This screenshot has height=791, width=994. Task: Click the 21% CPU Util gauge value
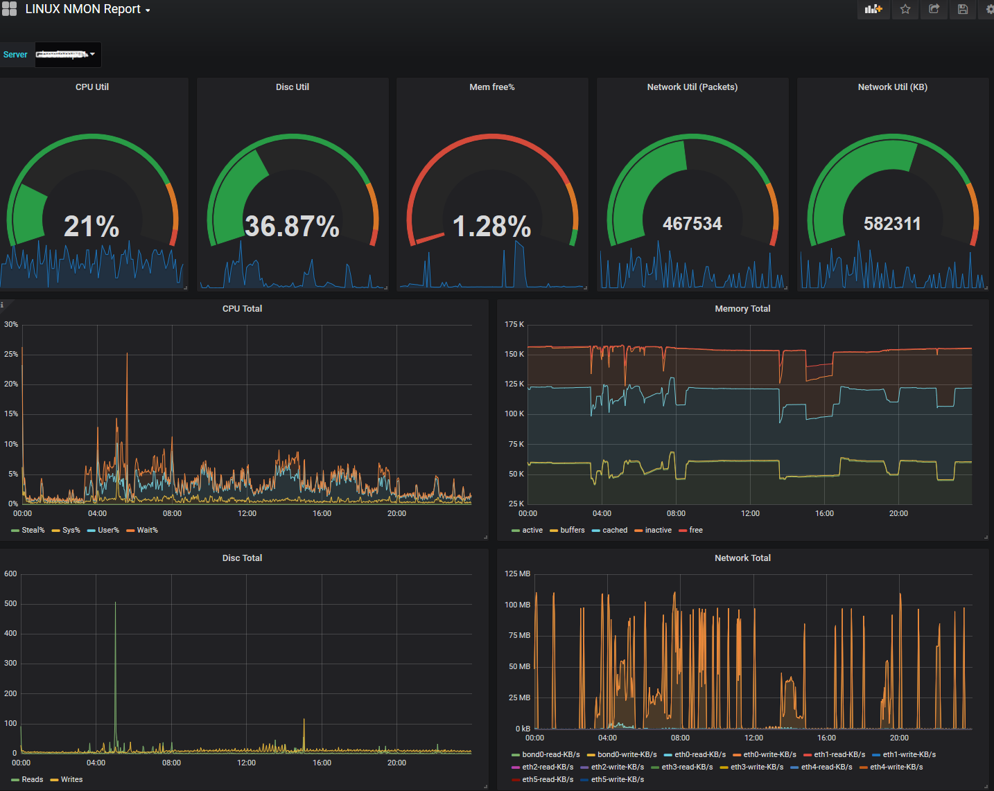pyautogui.click(x=91, y=226)
